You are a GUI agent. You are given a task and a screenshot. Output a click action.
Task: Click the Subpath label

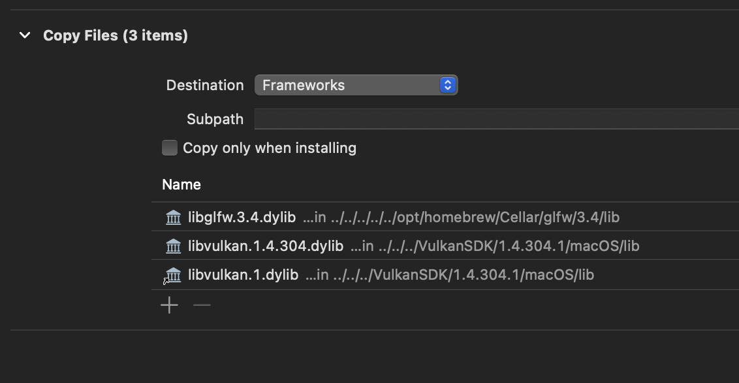click(215, 119)
